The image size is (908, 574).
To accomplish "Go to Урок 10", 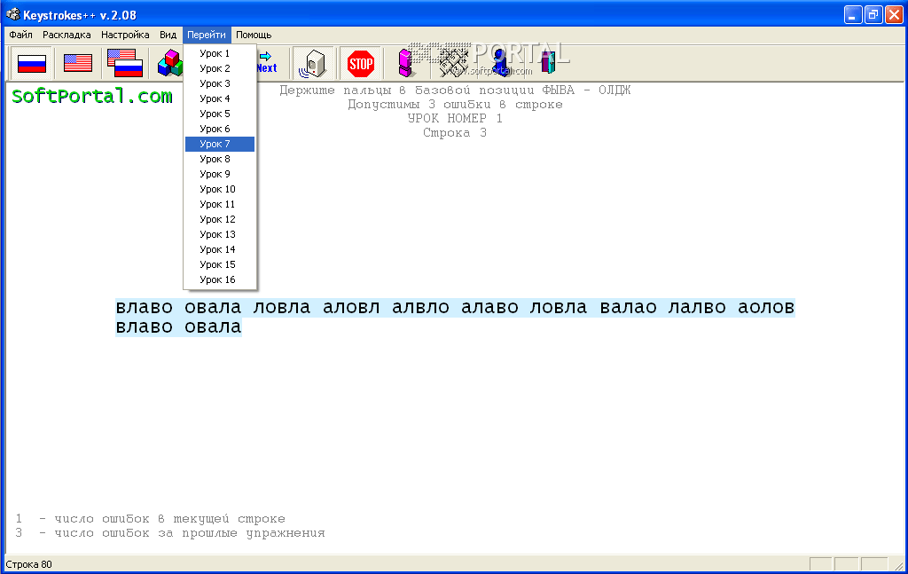I will pos(220,189).
